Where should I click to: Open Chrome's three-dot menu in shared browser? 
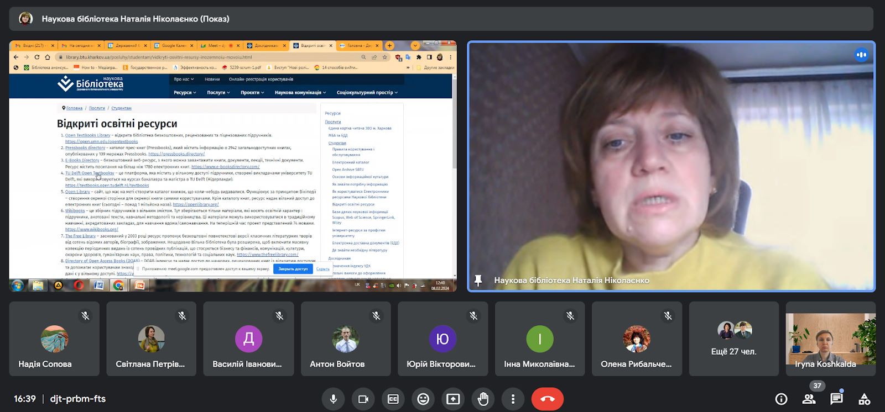tap(450, 57)
